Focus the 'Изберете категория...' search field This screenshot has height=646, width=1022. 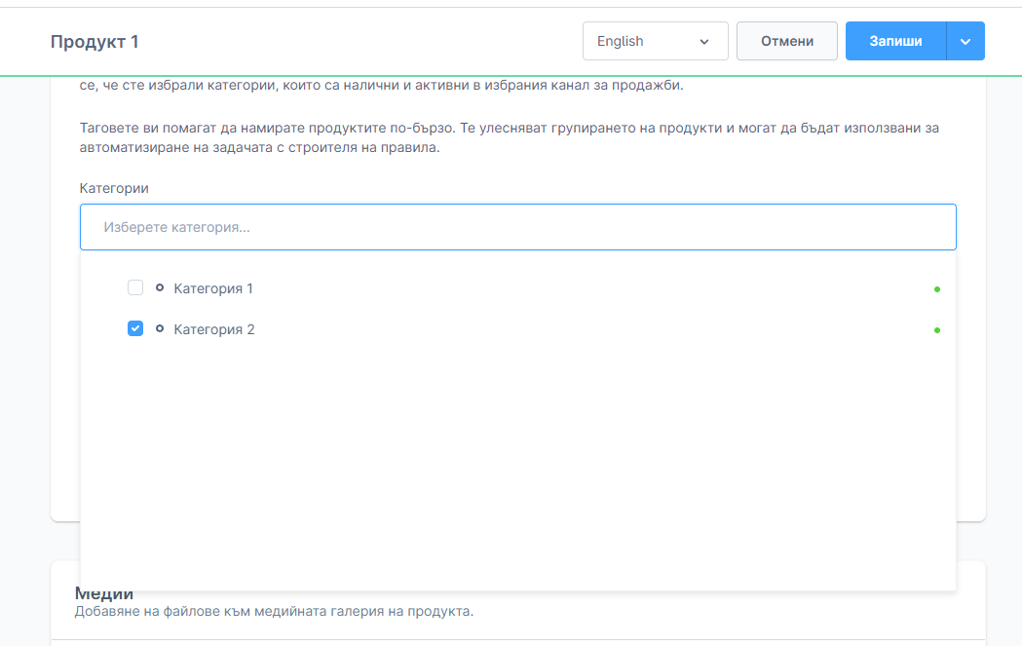point(517,227)
